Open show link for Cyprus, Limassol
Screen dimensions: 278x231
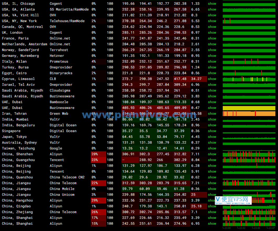pyautogui.click(x=212, y=79)
